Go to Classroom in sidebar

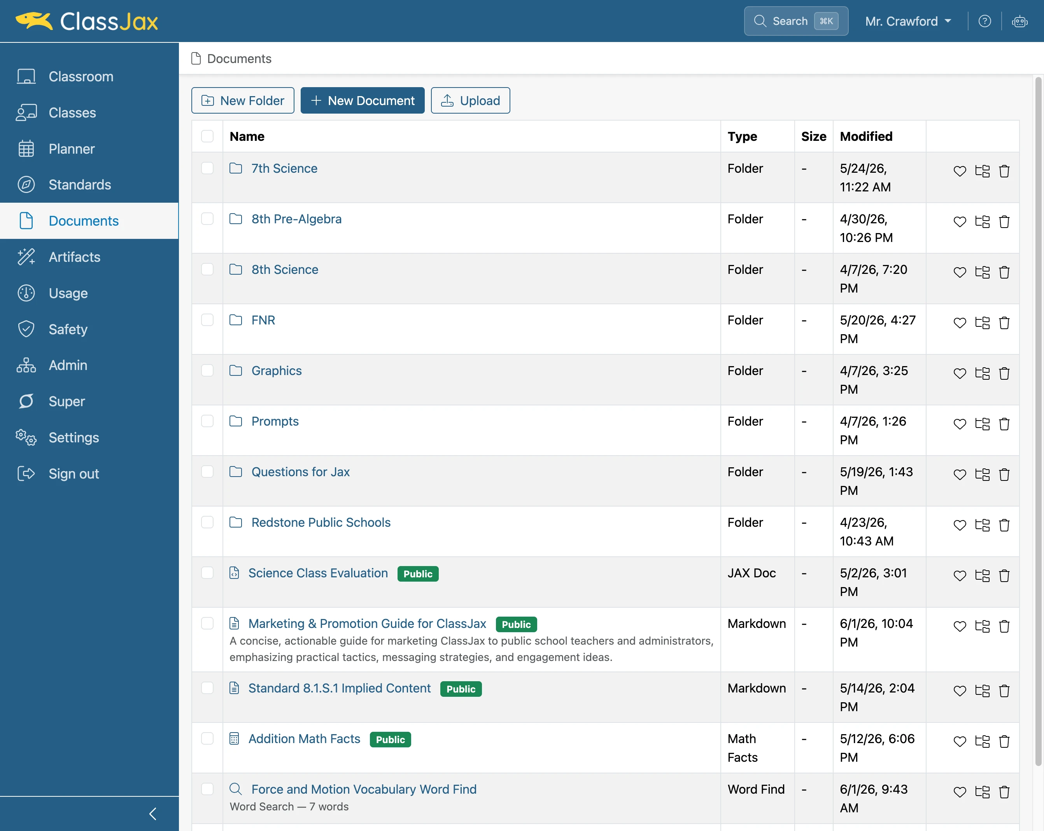click(x=89, y=77)
